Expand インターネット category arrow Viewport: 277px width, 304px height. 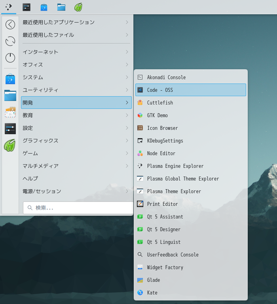click(127, 52)
